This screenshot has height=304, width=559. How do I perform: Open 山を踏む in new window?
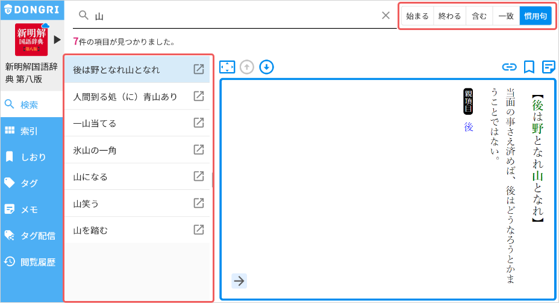[199, 230]
